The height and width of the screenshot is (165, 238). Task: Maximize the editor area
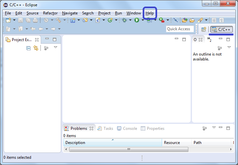click(x=184, y=39)
